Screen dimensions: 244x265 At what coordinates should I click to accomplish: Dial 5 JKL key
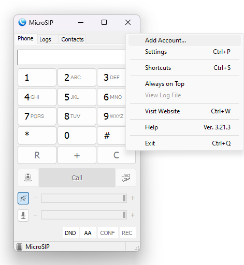tap(77, 97)
